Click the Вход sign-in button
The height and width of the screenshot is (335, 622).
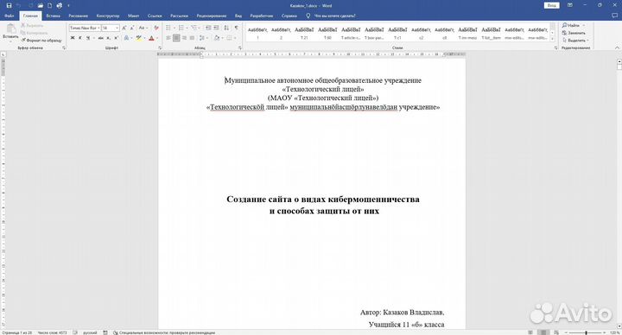(551, 5)
